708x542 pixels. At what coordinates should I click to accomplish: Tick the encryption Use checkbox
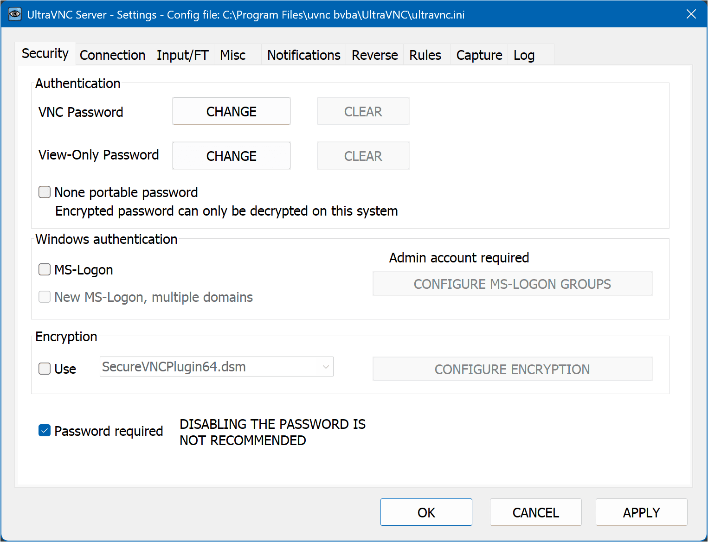[45, 369]
